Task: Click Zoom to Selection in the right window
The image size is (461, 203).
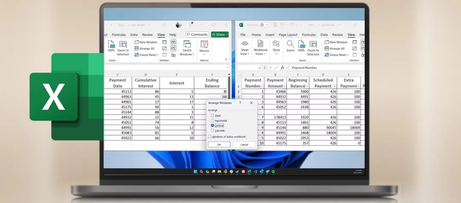Action: [x=313, y=48]
